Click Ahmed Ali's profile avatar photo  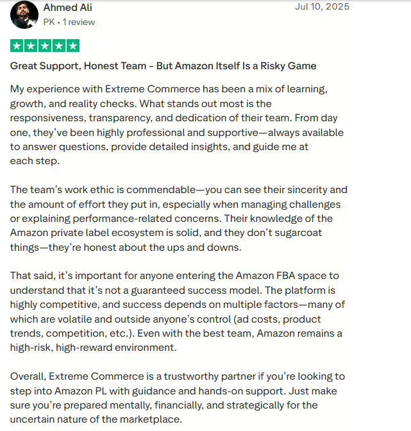24,15
